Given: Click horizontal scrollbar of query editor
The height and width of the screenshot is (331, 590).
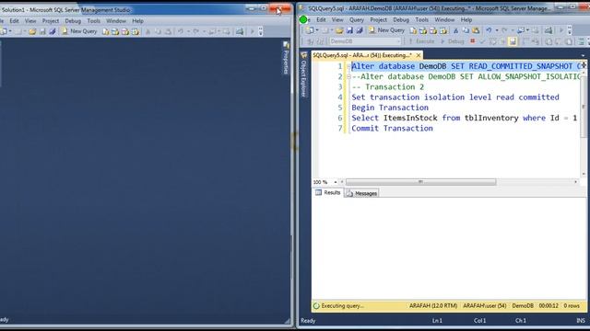Looking at the screenshot, I should coord(420,182).
